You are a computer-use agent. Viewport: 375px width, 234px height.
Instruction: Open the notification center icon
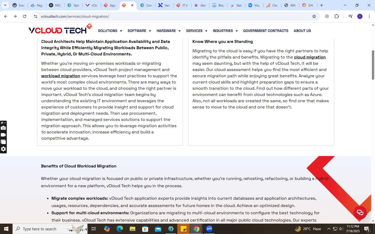coord(367,229)
